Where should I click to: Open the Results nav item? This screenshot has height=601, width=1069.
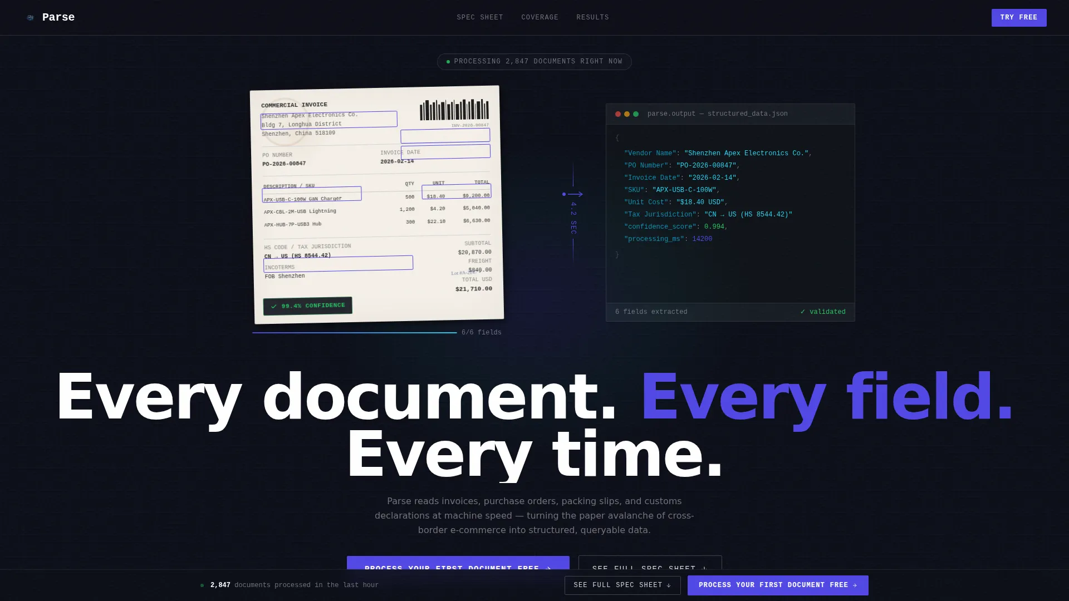592,18
